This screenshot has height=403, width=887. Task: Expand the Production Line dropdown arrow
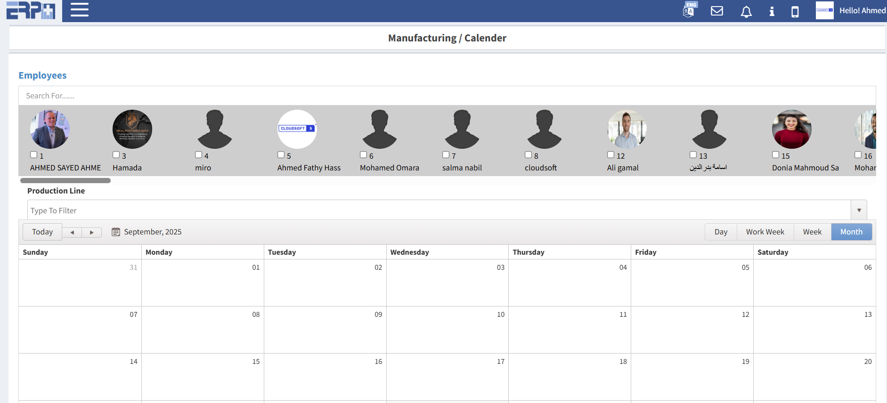pyautogui.click(x=859, y=210)
